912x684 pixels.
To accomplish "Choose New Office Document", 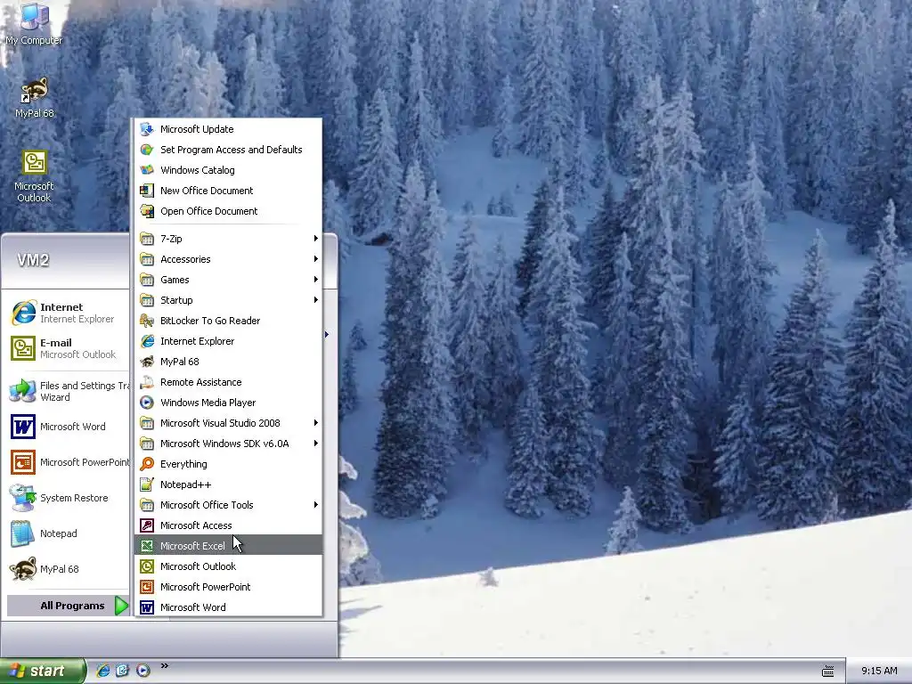I will (228, 191).
